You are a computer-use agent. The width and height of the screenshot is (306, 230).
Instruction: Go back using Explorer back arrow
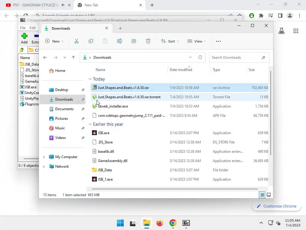point(45,57)
